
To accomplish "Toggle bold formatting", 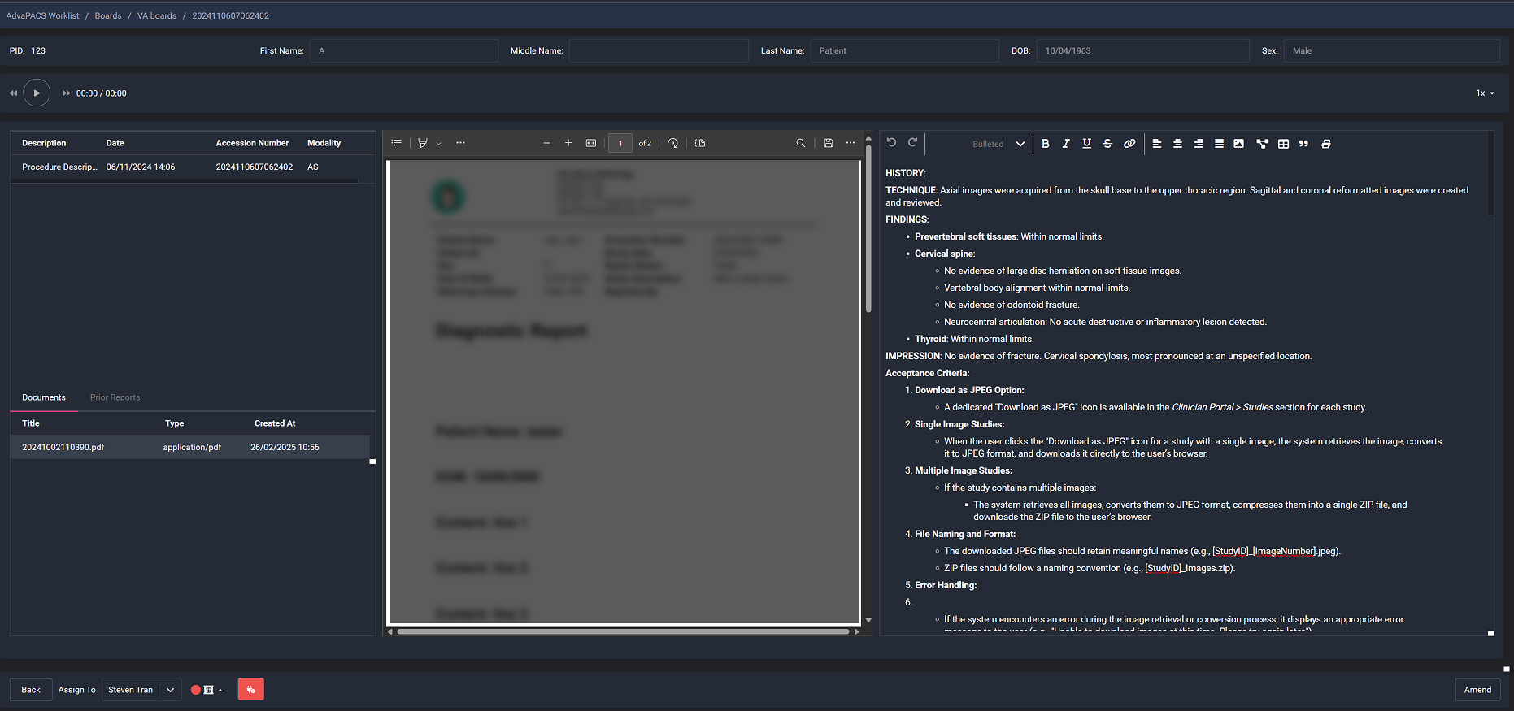I will point(1046,144).
